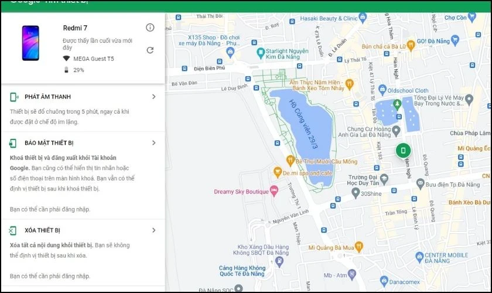The width and height of the screenshot is (492, 293).
Task: Click the device info icon next to Redmi 7
Action: (150, 28)
